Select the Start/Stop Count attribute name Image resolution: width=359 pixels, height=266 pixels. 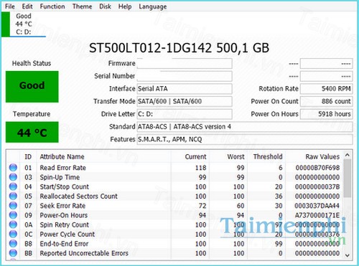(64, 186)
